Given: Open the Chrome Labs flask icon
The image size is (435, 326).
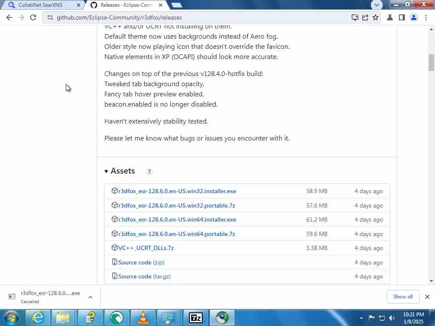Looking at the screenshot, I should [x=390, y=17].
